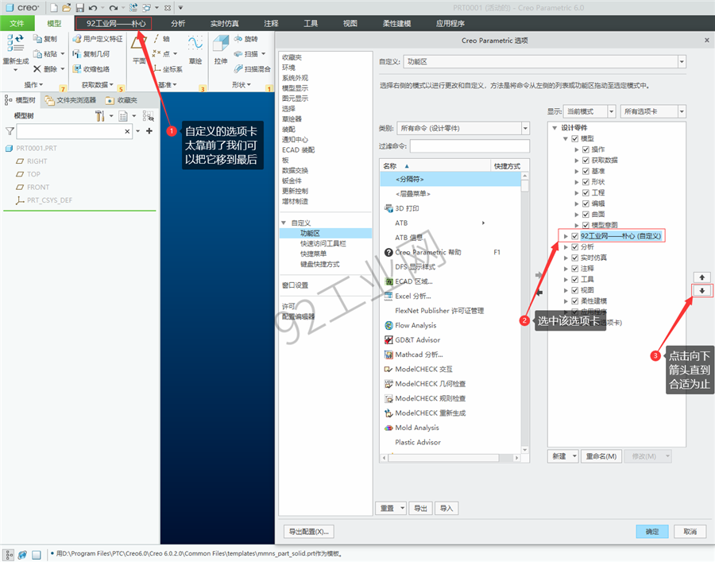Screen dimensions: 715x562
Task: Click the 导入 button
Action: pos(446,508)
